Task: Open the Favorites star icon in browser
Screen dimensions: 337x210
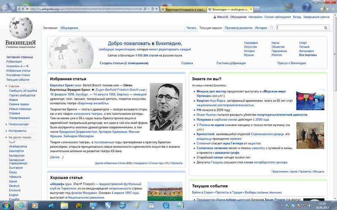Action: (327, 9)
